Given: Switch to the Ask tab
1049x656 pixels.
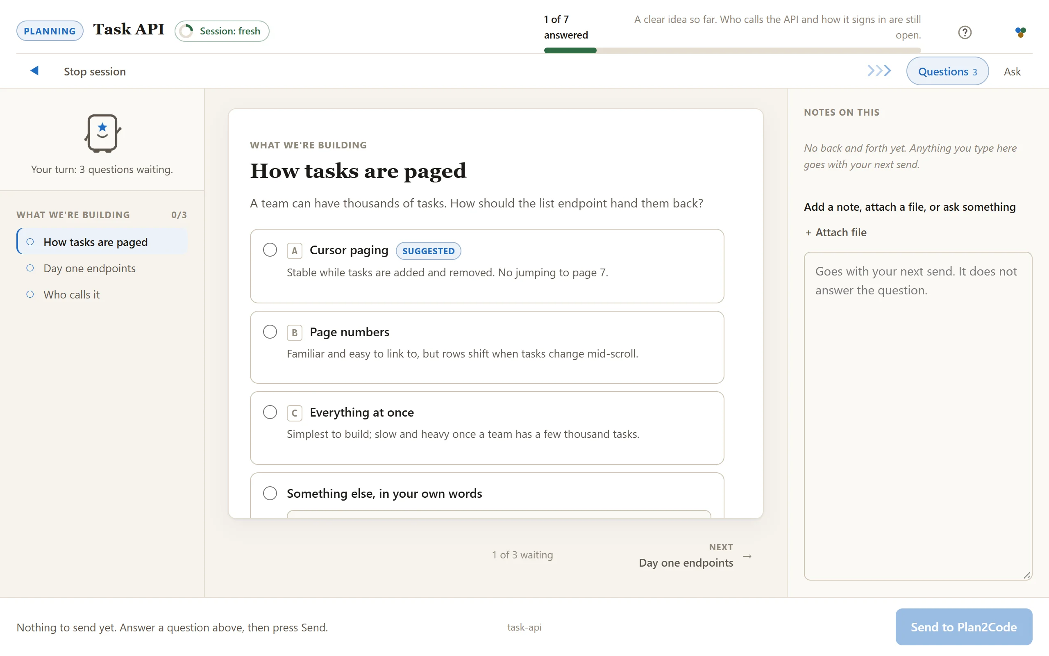Looking at the screenshot, I should (1012, 72).
